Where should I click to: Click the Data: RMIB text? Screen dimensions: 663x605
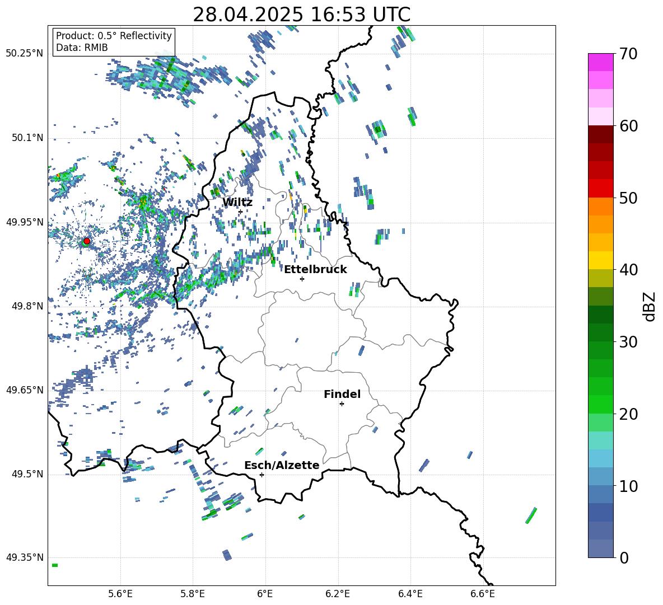pyautogui.click(x=82, y=48)
